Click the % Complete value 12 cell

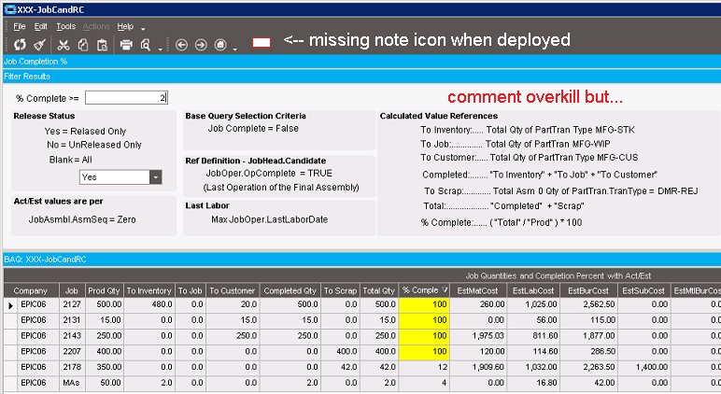pyautogui.click(x=424, y=367)
